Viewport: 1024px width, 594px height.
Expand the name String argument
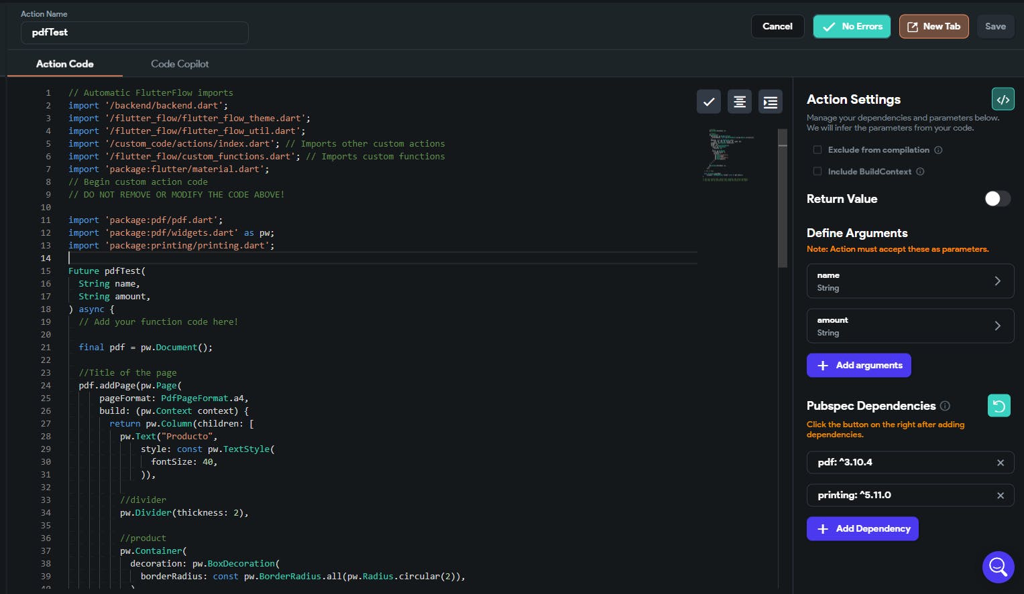tap(910, 281)
